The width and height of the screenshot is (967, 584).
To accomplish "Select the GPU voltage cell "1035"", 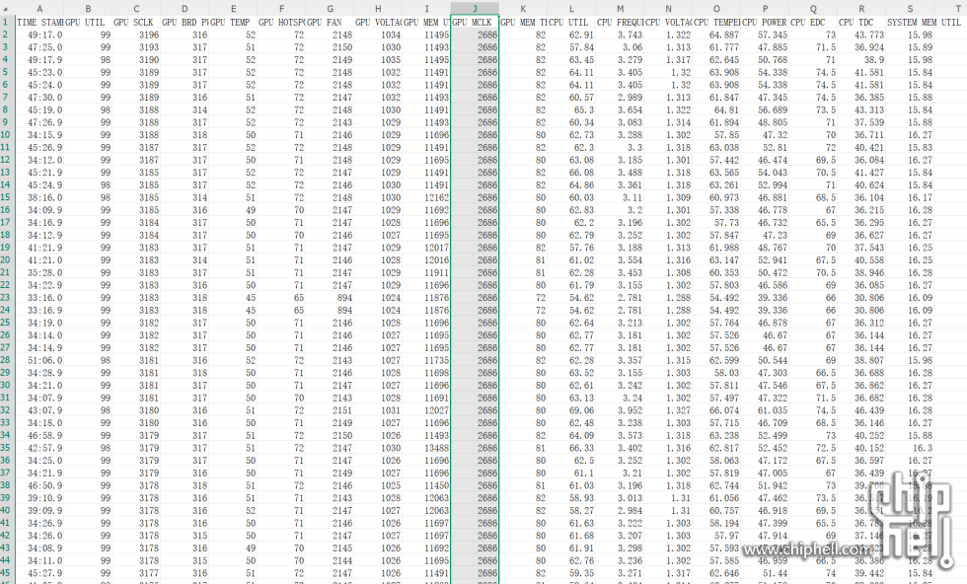I will 378,60.
